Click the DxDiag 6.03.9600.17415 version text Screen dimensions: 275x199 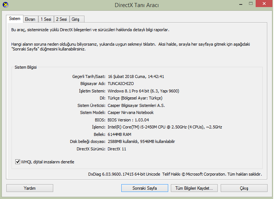[x=124, y=174]
